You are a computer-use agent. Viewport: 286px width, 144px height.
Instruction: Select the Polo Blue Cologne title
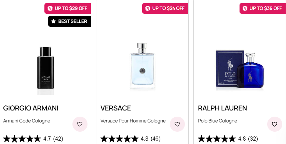click(218, 121)
